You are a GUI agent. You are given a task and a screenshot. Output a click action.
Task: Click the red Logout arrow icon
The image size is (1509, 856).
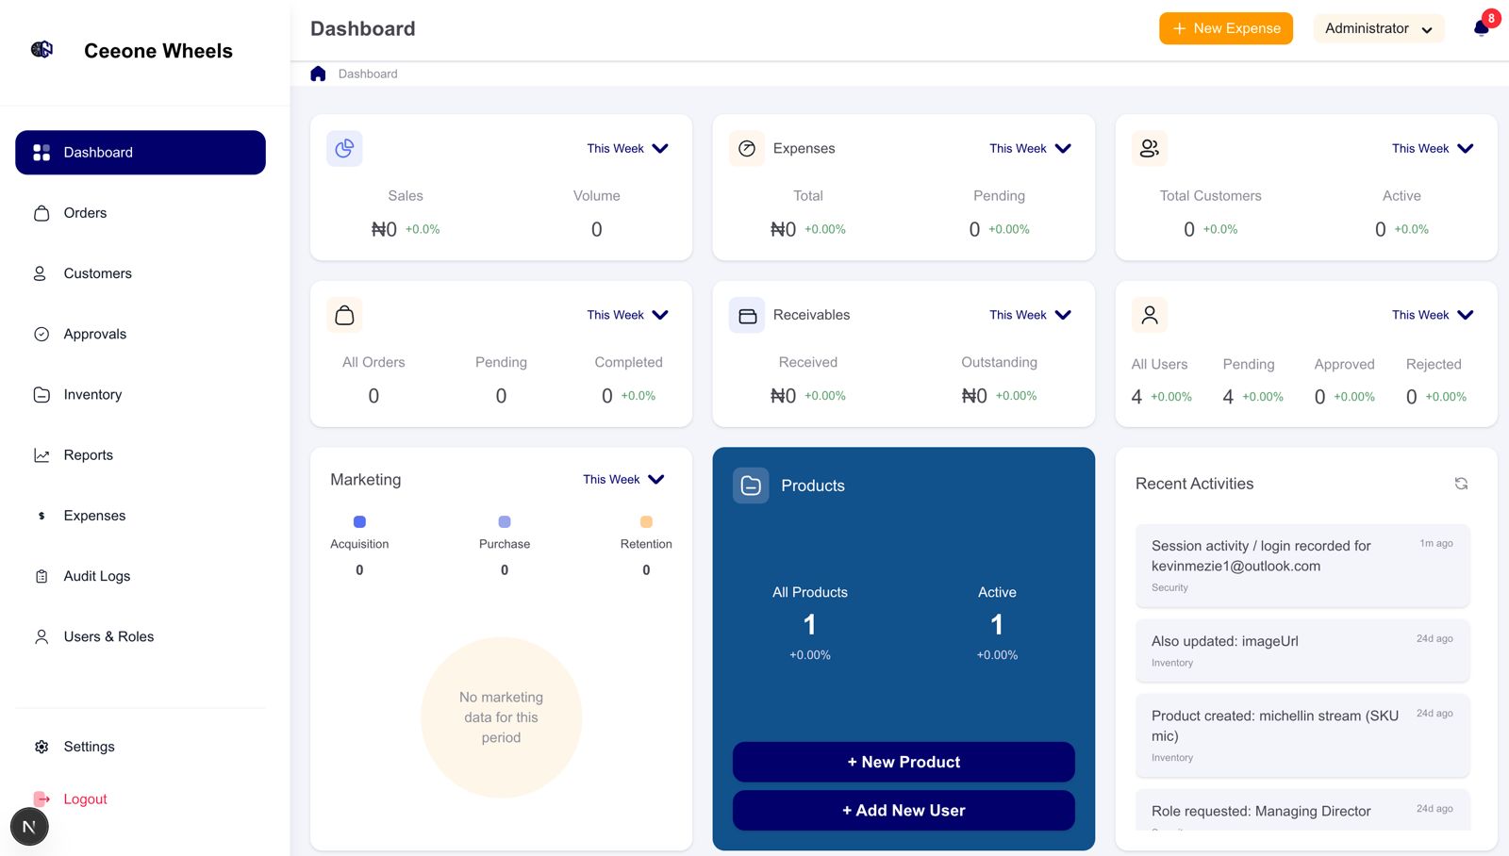(x=41, y=798)
